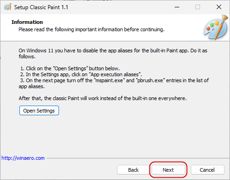
Task: Minimize the Setup Classic Paint window
Action: 177,7
